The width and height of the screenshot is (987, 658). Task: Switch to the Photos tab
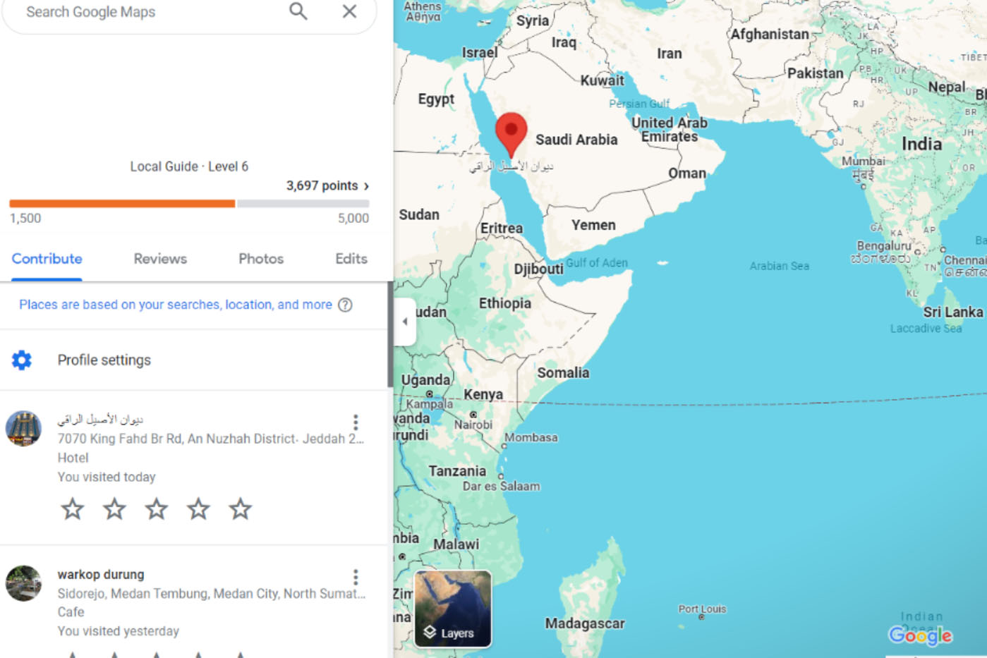click(261, 259)
